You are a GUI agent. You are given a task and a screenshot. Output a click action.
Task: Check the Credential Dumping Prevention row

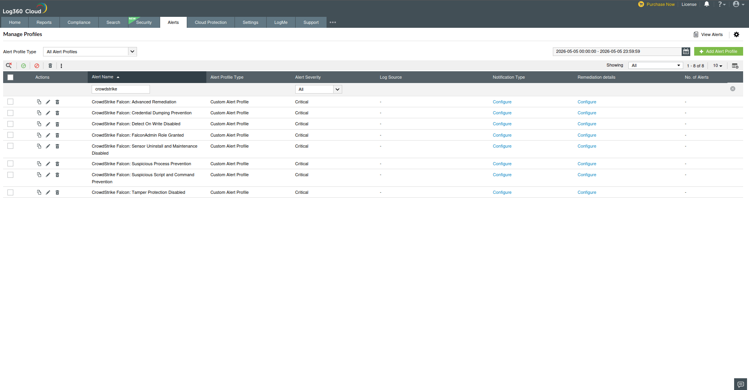click(x=11, y=113)
